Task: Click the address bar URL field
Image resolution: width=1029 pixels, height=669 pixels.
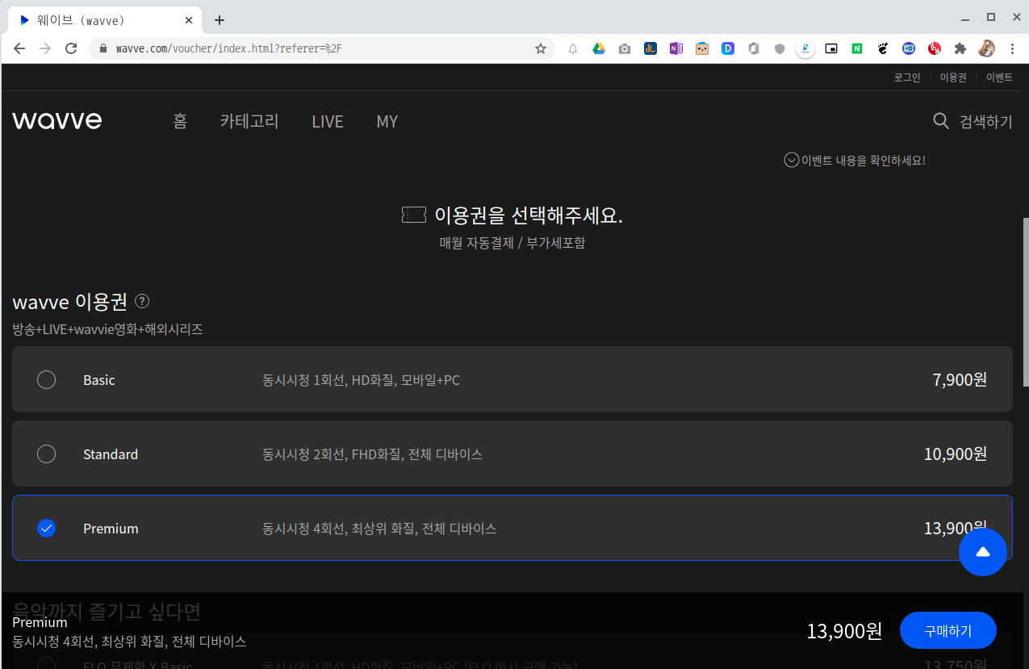Action: pyautogui.click(x=323, y=48)
